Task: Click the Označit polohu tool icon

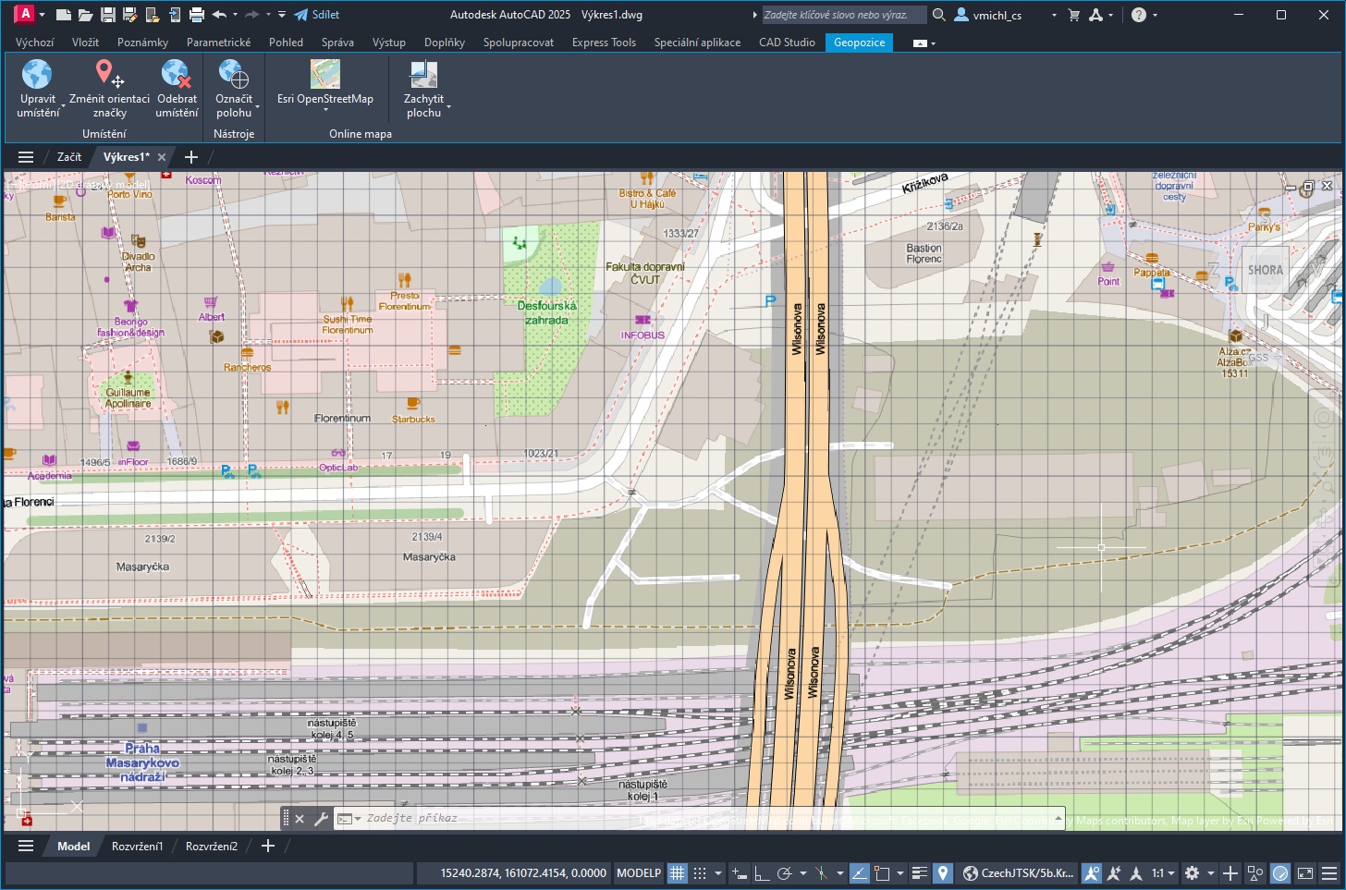Action: [x=233, y=74]
